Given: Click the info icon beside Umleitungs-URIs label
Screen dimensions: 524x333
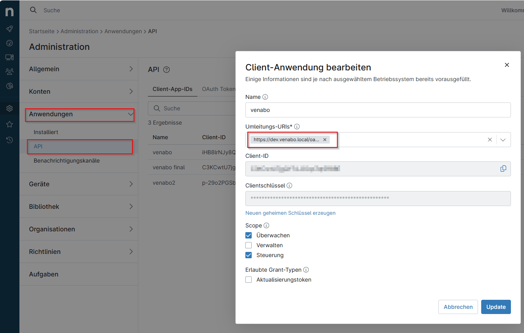Looking at the screenshot, I should (x=297, y=127).
